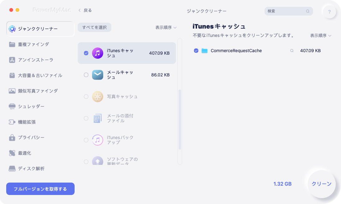This screenshot has height=204, width=341.
Task: Click the 1.32 GB total size text
Action: coord(282,184)
